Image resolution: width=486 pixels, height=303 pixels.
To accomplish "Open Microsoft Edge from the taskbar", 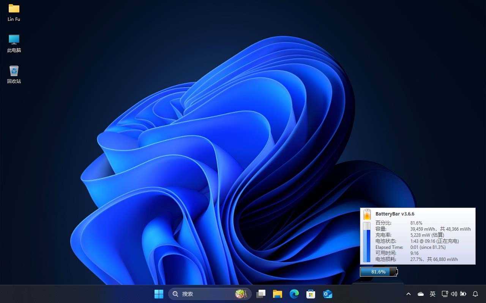I will pyautogui.click(x=294, y=294).
